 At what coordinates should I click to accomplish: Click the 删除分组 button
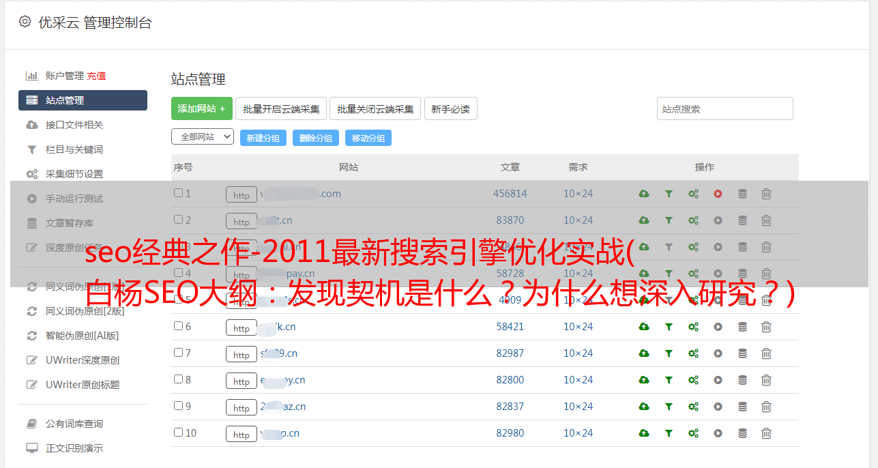tap(316, 138)
